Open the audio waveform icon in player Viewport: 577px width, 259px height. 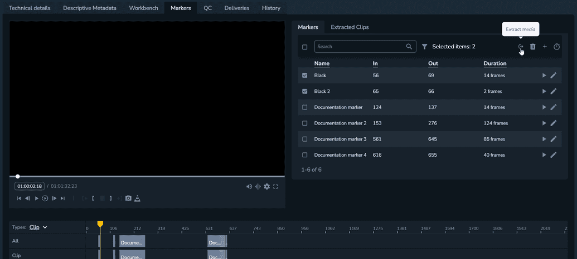(x=258, y=187)
